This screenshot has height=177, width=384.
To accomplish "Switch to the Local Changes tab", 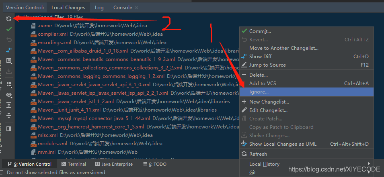I will [x=68, y=8].
